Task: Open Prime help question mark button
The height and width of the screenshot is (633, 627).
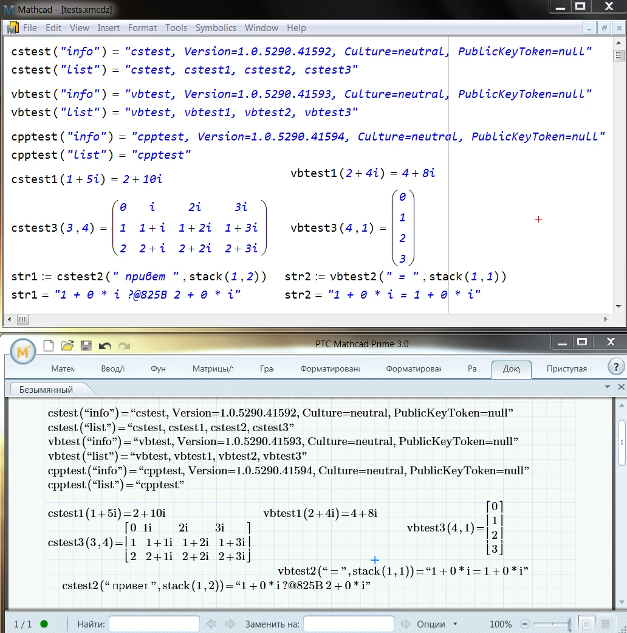Action: [615, 367]
